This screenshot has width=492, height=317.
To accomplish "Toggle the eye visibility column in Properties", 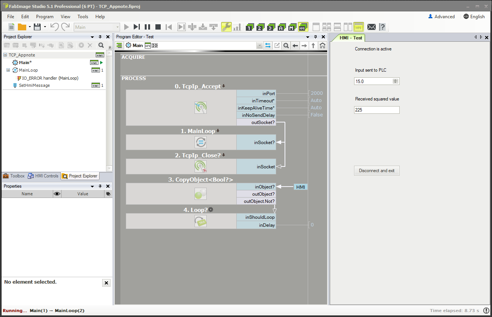I will pyautogui.click(x=57, y=194).
